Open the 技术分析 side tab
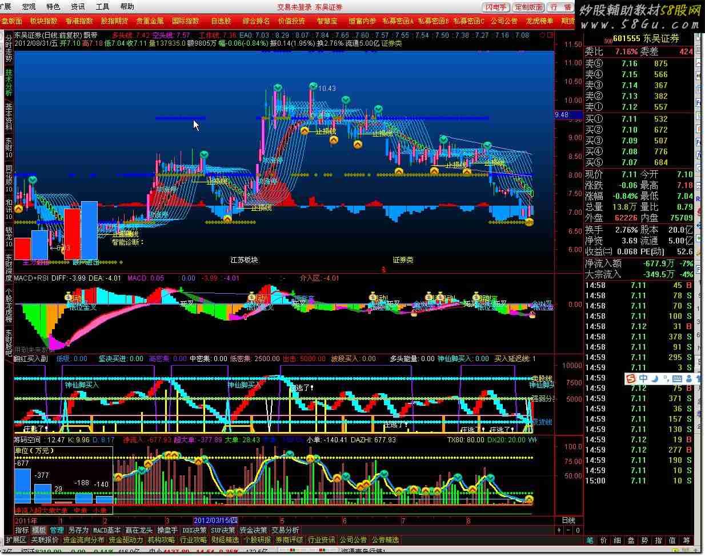This screenshot has height=556, width=705. [x=9, y=83]
